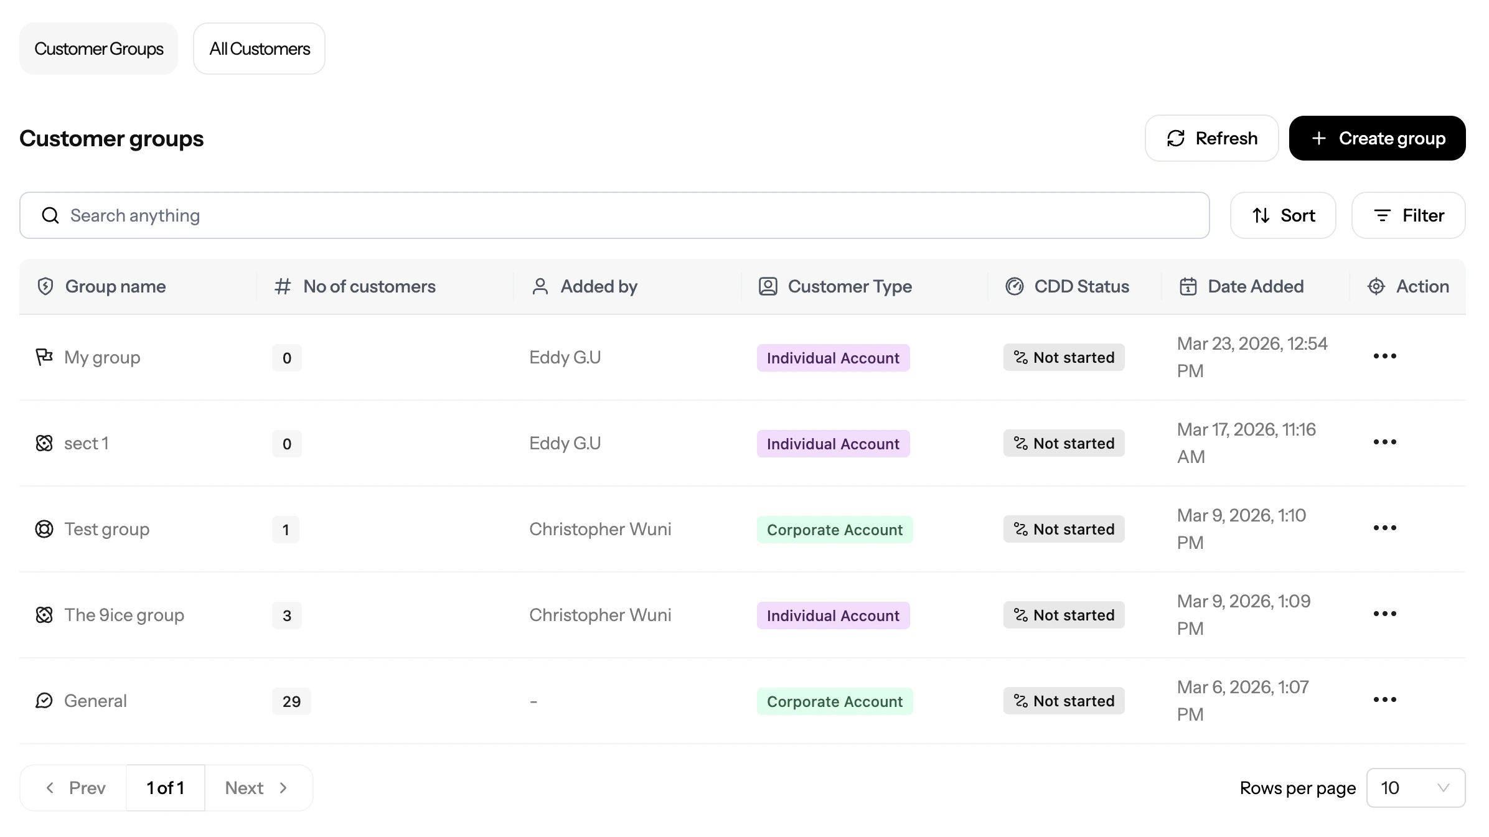Refresh the customer groups list
The image size is (1489, 837).
pyautogui.click(x=1211, y=138)
